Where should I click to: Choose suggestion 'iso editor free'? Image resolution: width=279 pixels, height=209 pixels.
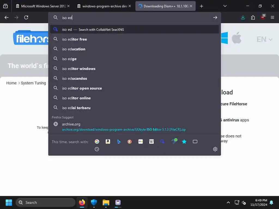(x=135, y=39)
